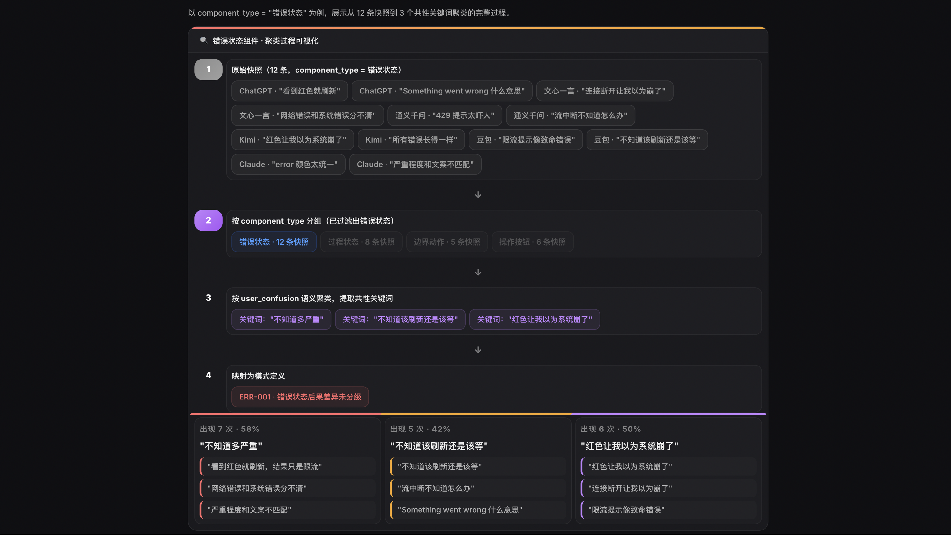Open the ERR-001 · 错误状态后果差异未分级 pattern tag
The height and width of the screenshot is (535, 951).
click(300, 397)
